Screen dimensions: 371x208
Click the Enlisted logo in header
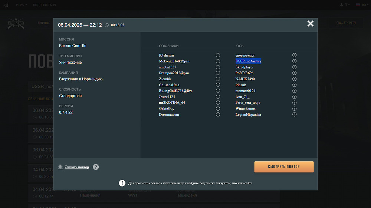[x=16, y=23]
